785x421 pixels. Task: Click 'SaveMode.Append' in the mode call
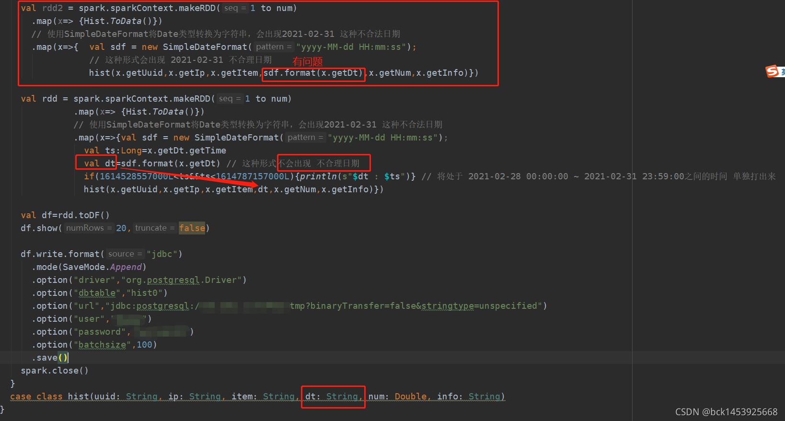(102, 267)
